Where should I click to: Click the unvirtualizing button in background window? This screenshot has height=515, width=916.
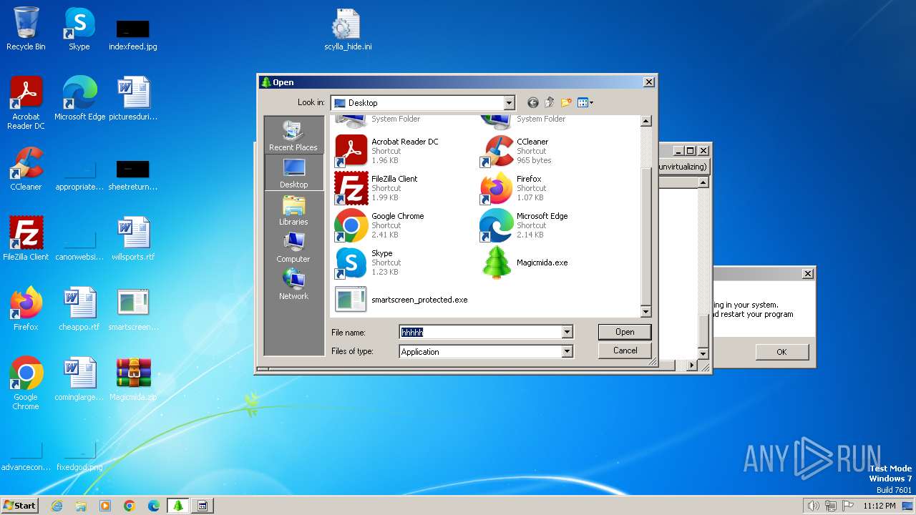click(x=683, y=167)
